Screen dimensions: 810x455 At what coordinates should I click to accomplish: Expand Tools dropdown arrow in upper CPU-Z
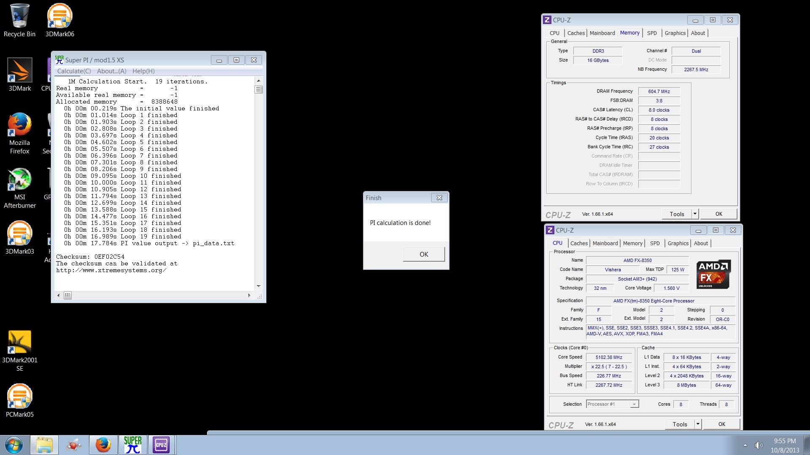695,214
